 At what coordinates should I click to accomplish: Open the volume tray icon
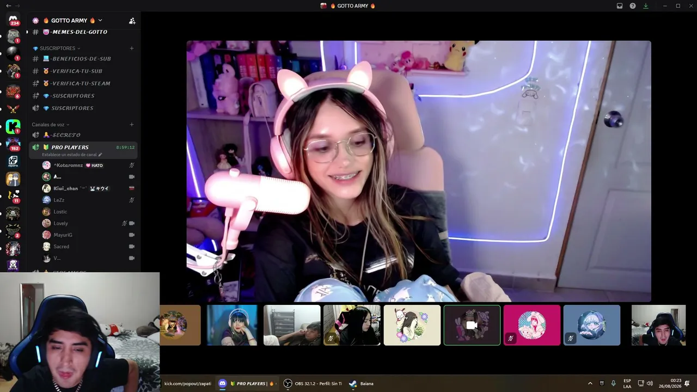[x=650, y=384]
